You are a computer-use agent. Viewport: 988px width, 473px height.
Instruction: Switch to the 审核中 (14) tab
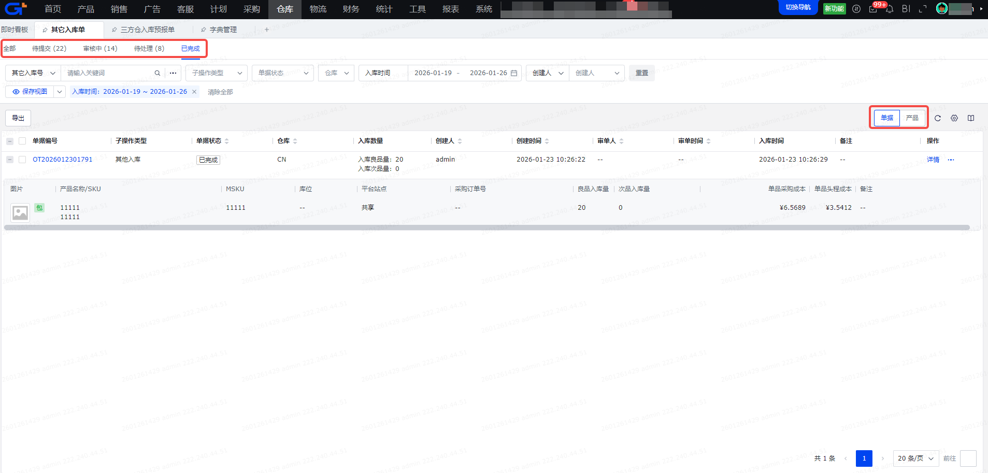[100, 49]
